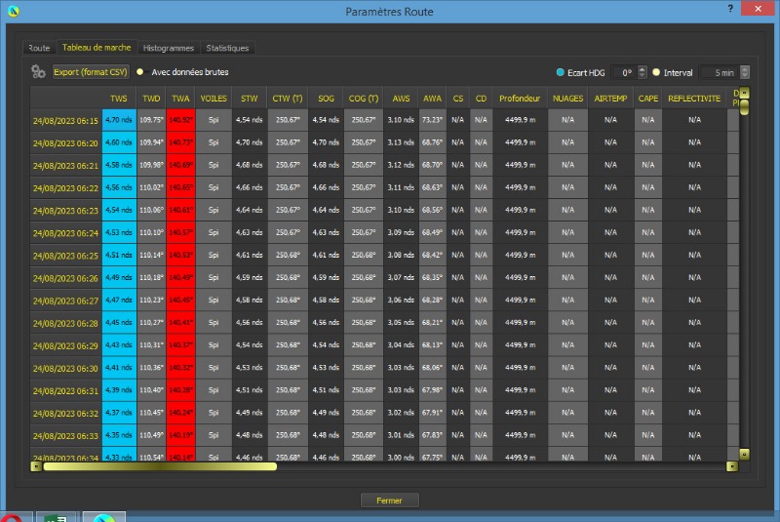Viewport: 780px width, 522px height.
Task: Click AWA cell 68,06°
Action: click(432, 368)
